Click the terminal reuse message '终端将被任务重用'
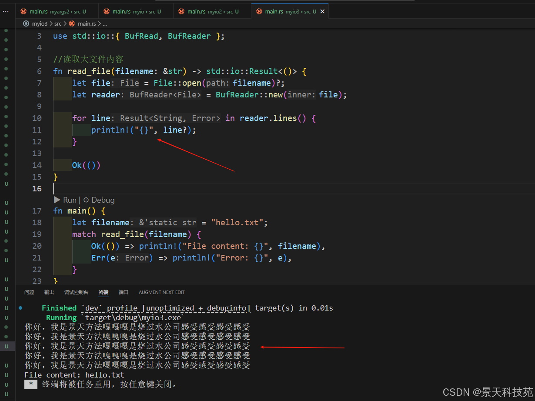535x401 pixels. (x=77, y=384)
